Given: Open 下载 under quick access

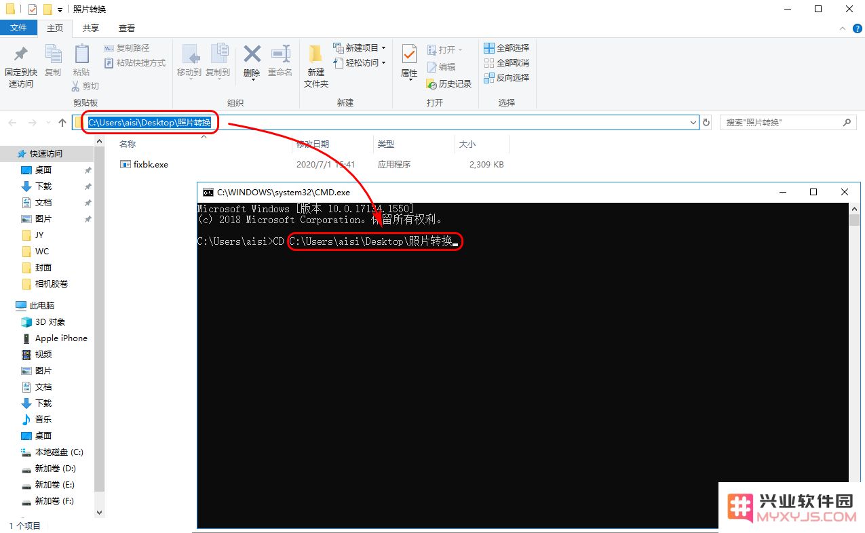Looking at the screenshot, I should pos(43,186).
